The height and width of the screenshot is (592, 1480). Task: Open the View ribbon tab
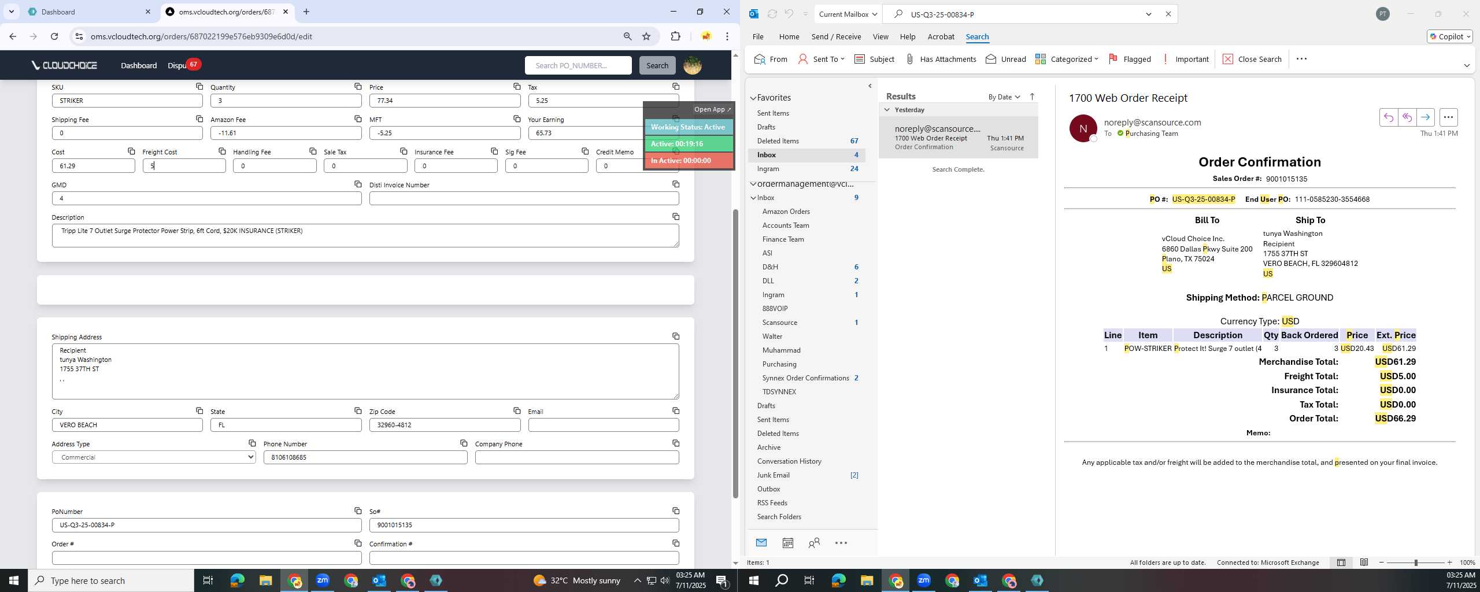click(x=880, y=36)
